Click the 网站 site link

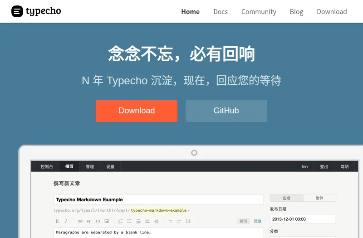tap(344, 166)
